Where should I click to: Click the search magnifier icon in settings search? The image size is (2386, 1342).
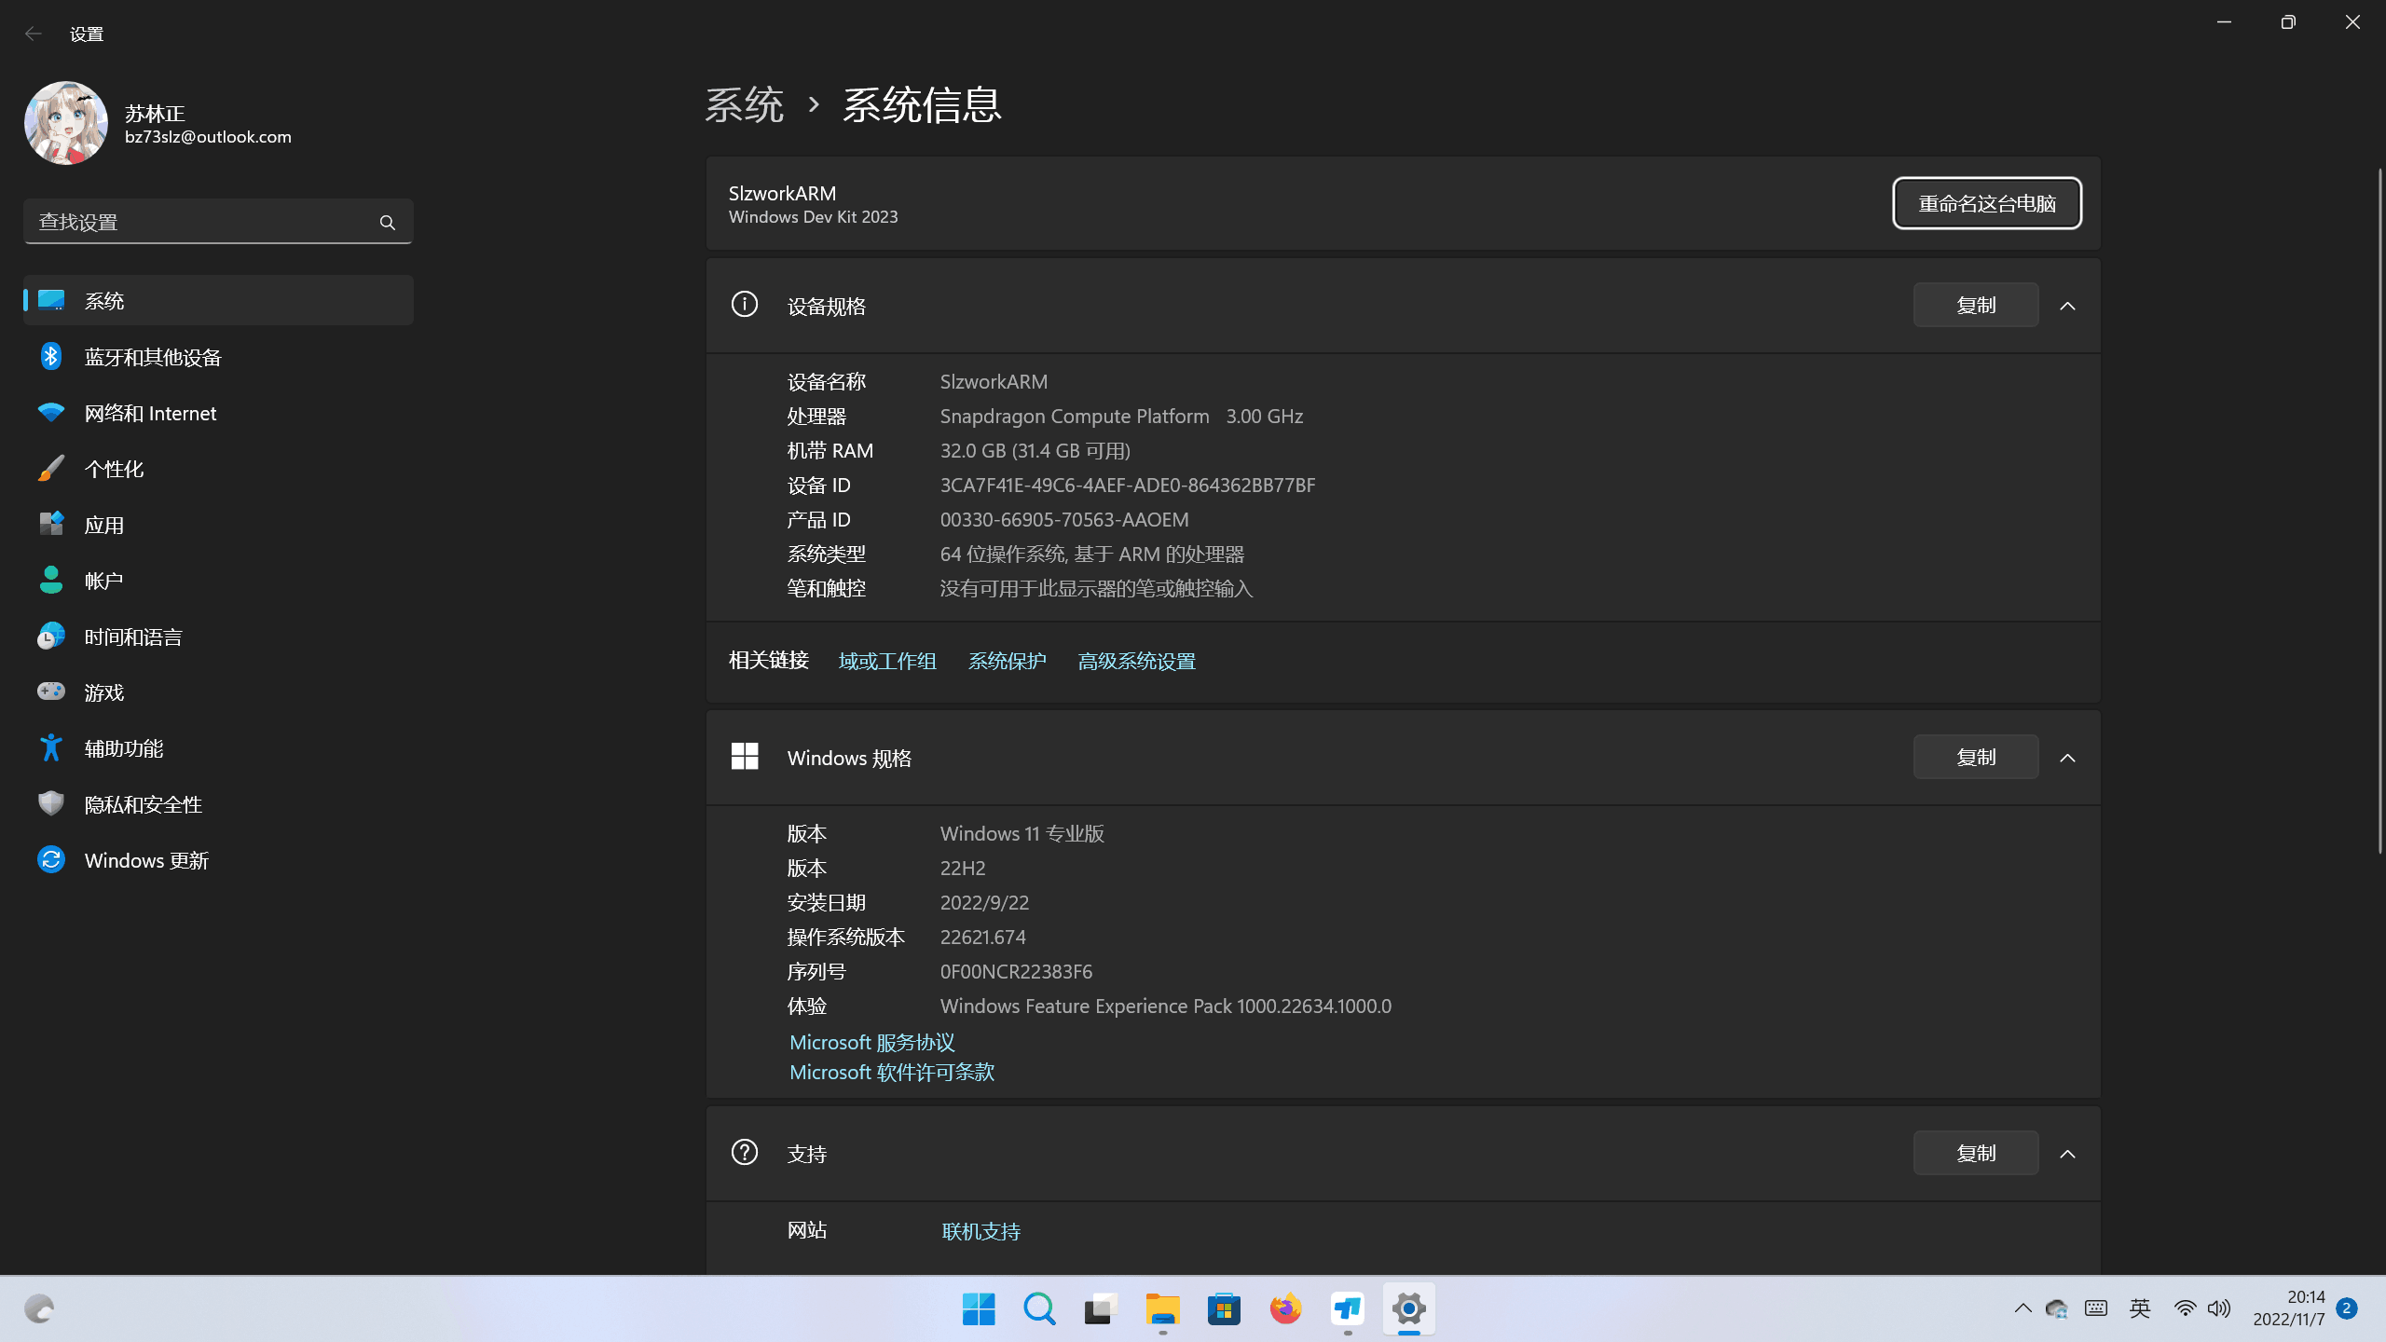tap(387, 222)
